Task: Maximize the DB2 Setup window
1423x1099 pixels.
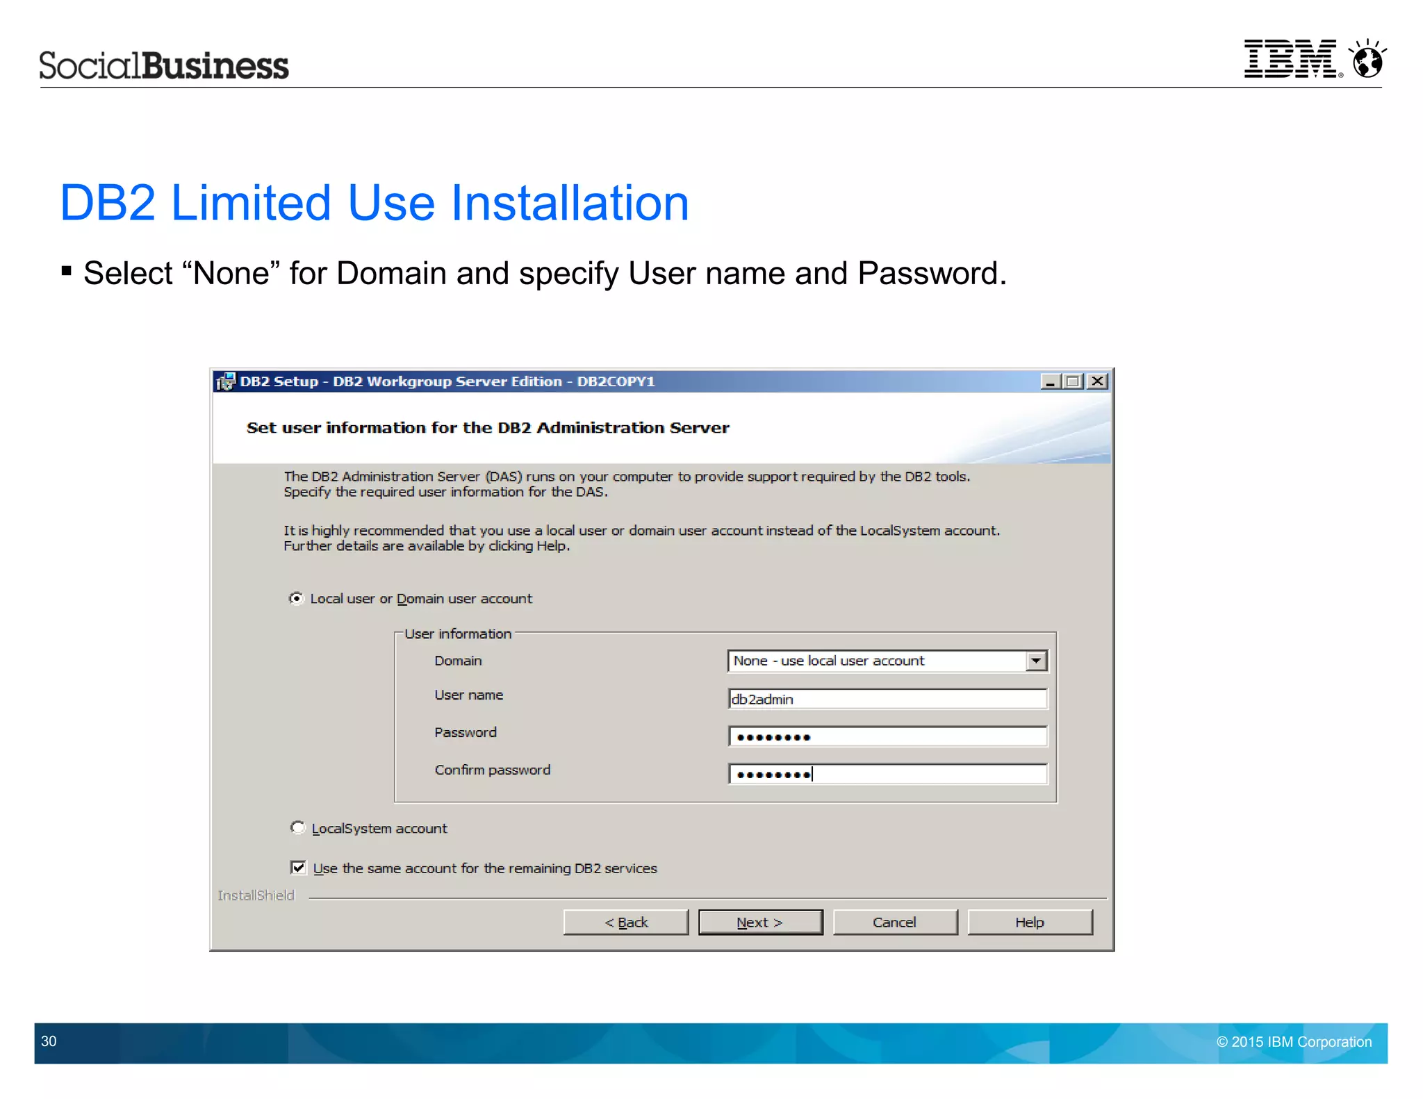Action: 1073,381
